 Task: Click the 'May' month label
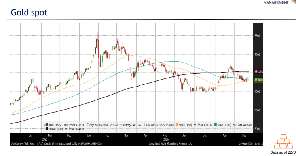pyautogui.click(x=165, y=136)
